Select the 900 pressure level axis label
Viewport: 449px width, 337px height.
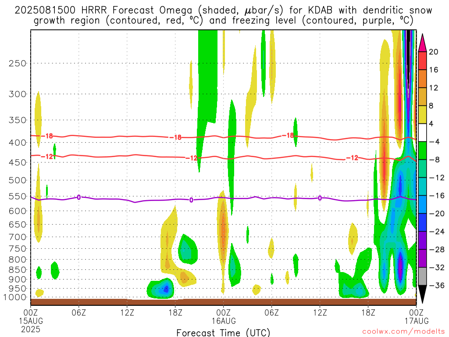tap(18, 280)
